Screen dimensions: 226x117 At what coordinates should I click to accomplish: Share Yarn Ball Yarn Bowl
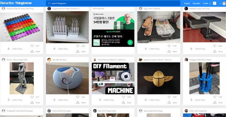81,102
